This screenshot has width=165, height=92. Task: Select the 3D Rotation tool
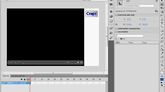(162, 11)
